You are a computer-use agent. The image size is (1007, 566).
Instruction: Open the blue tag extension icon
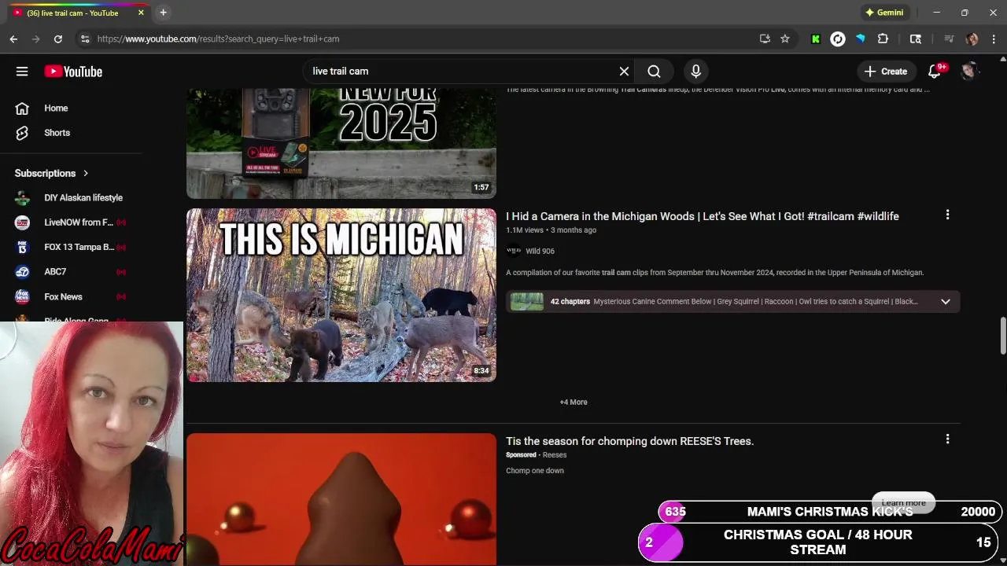(x=860, y=39)
